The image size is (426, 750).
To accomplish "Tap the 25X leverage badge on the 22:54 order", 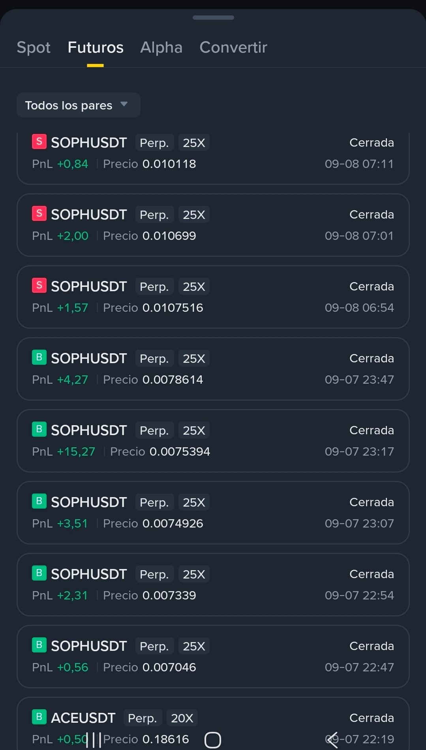I will coord(194,574).
